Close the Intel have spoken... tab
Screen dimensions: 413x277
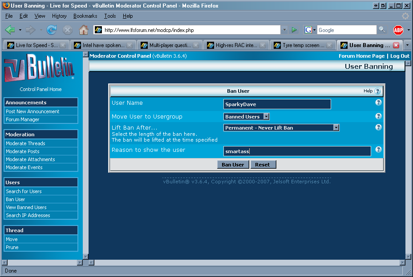[130, 45]
